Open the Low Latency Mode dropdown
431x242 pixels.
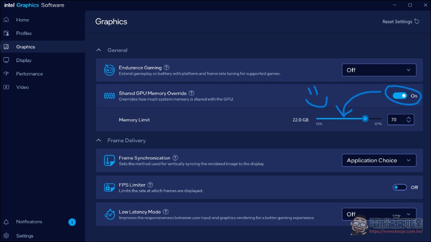[x=379, y=214]
